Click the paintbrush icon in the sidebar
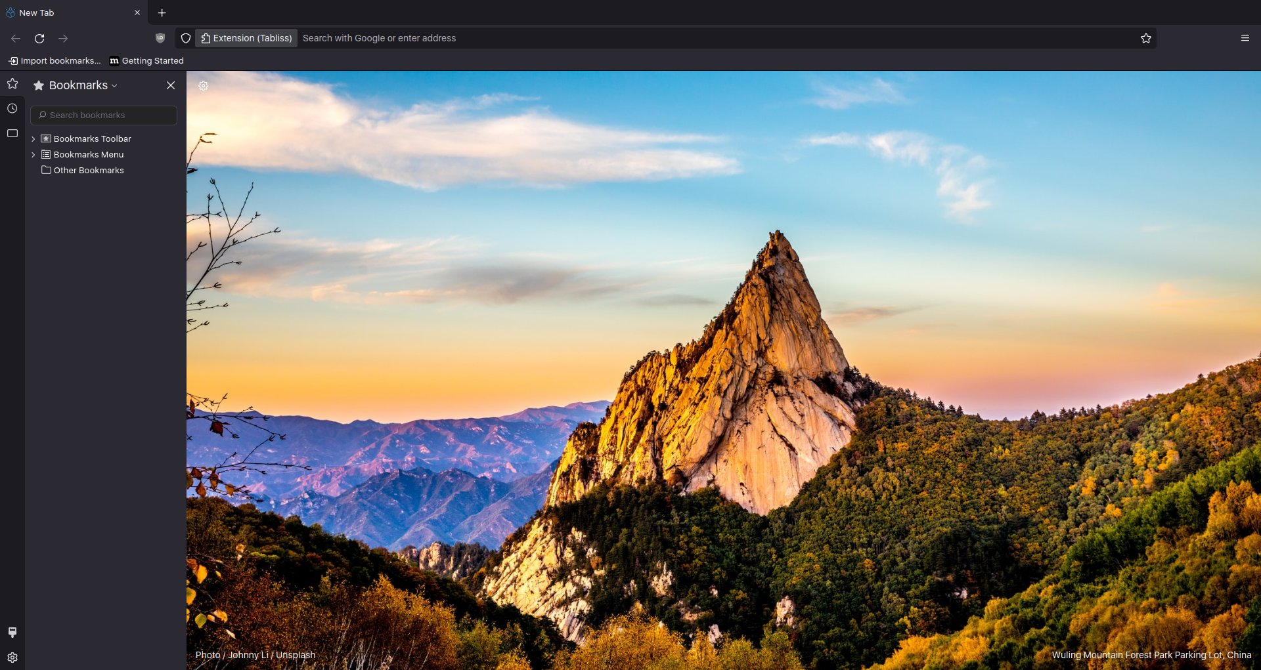1261x670 pixels. [x=12, y=632]
